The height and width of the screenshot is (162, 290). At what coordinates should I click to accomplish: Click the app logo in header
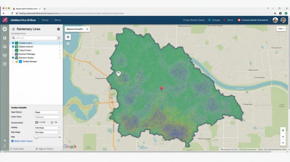[5, 20]
